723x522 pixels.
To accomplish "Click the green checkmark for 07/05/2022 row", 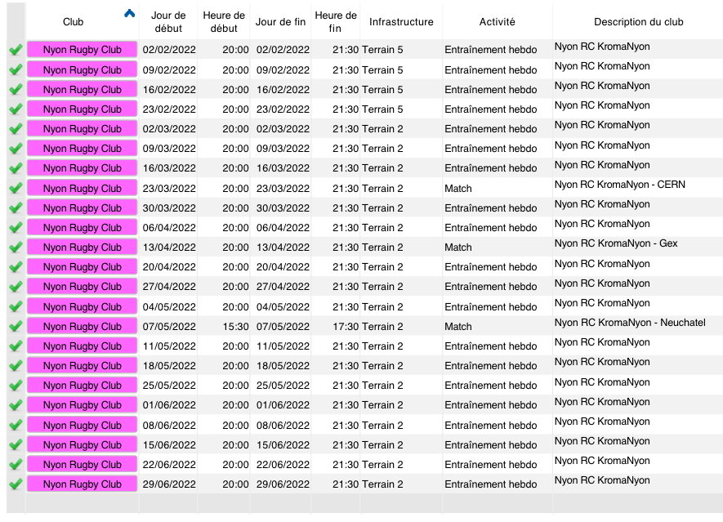I will coord(16,327).
